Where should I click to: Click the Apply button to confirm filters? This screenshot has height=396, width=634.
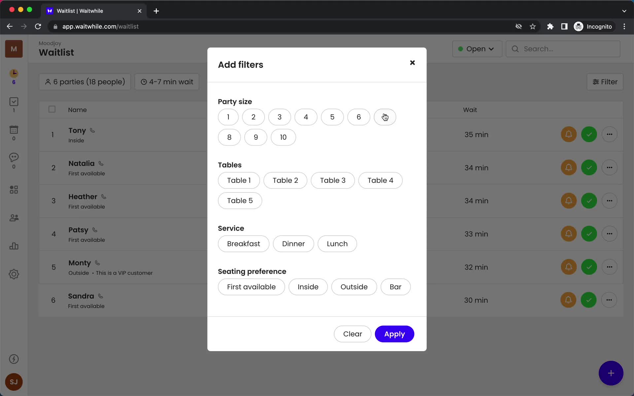pyautogui.click(x=394, y=334)
